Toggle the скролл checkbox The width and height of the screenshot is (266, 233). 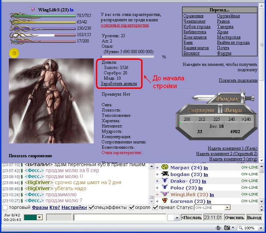(131, 208)
